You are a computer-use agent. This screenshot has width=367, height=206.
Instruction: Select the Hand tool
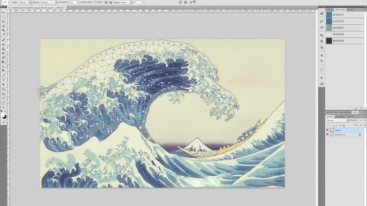click(3, 102)
